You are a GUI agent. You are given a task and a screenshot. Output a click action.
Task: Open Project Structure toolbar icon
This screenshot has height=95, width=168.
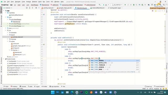click(149, 5)
